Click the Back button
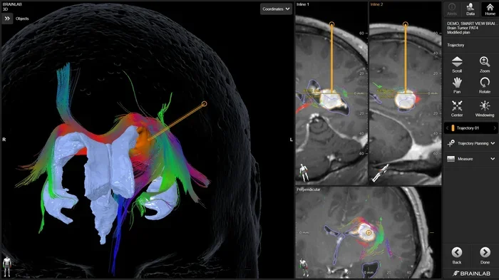 coord(457,256)
